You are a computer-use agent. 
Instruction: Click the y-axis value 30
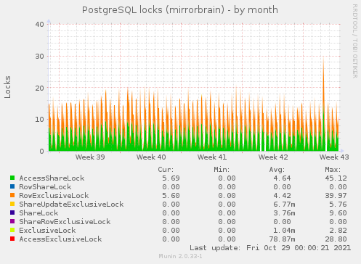(x=40, y=57)
